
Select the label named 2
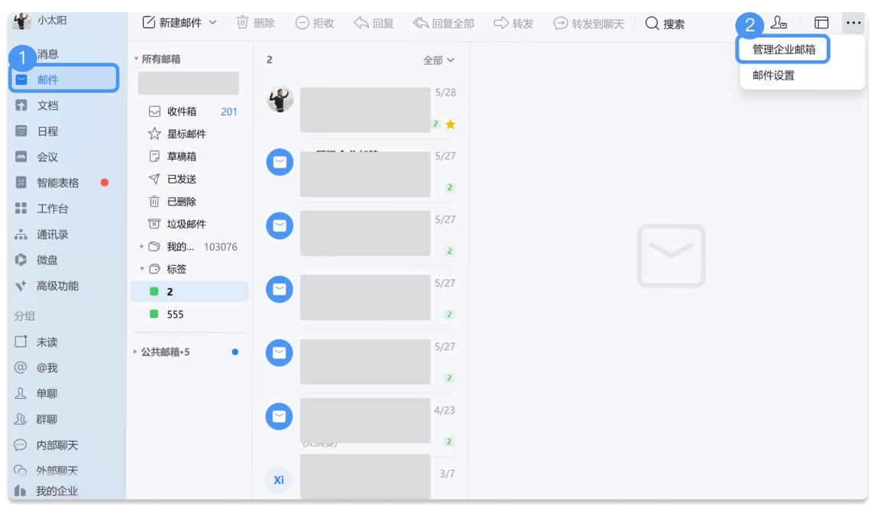(x=189, y=292)
